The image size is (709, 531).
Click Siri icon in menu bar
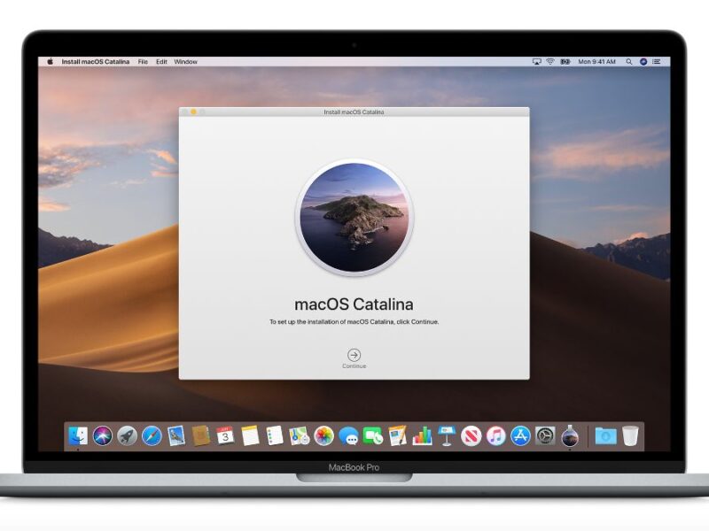[x=643, y=62]
